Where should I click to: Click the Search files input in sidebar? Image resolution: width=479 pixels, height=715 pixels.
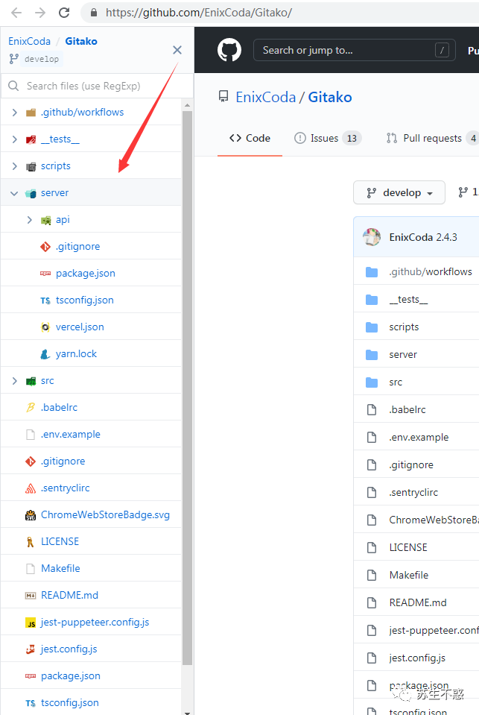97,86
